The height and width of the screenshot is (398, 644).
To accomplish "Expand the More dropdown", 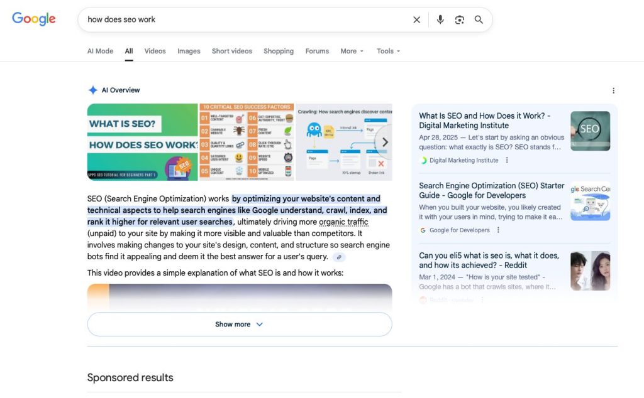I will point(352,51).
